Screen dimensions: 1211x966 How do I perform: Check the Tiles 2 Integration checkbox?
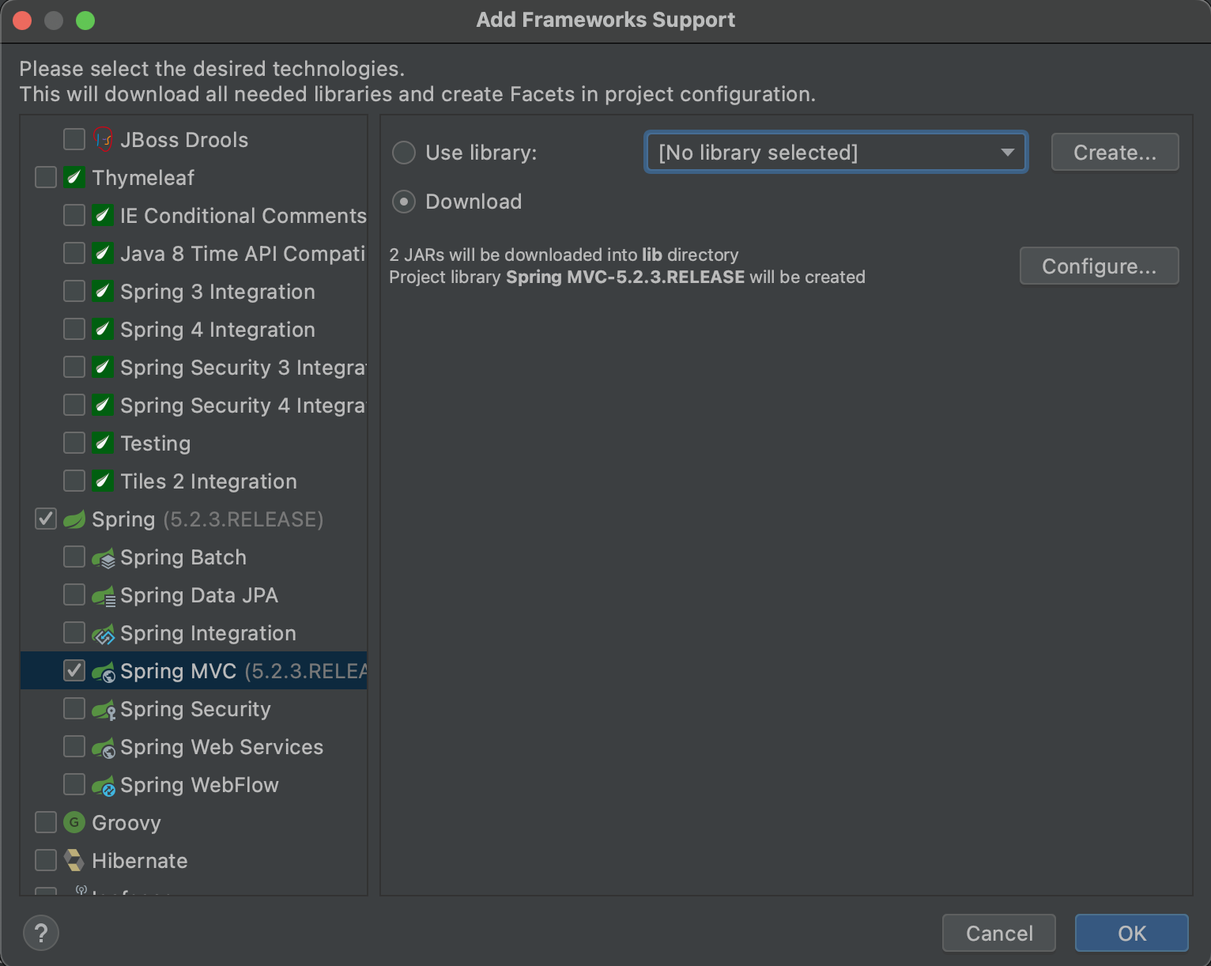[x=74, y=481]
